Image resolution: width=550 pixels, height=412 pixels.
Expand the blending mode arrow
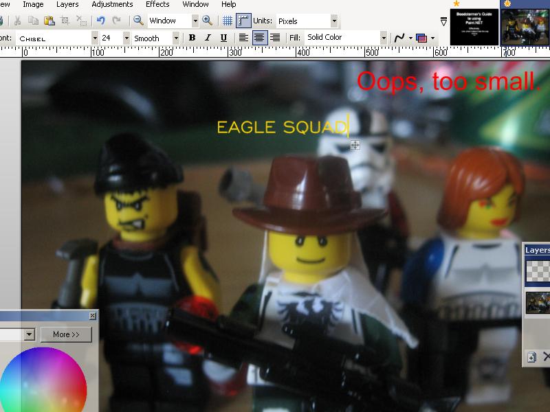tap(432, 38)
